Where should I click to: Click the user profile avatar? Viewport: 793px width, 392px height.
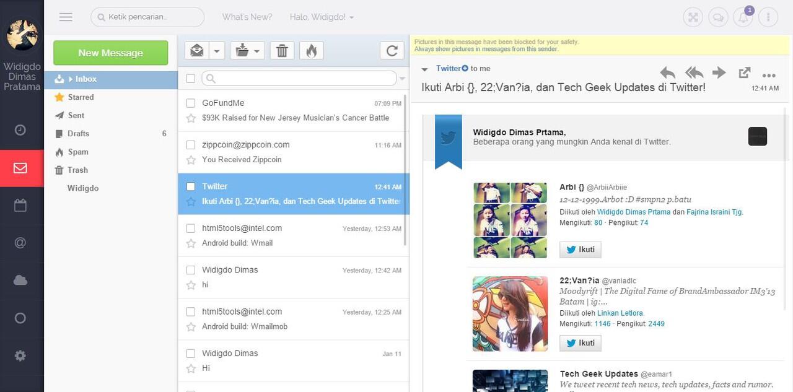coord(22,35)
